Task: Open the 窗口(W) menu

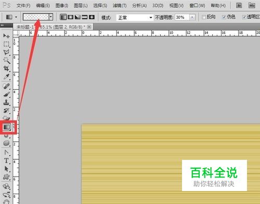Action: (x=197, y=6)
